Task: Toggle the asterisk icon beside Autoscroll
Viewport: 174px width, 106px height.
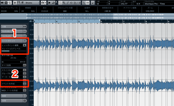Action: tap(45, 3)
